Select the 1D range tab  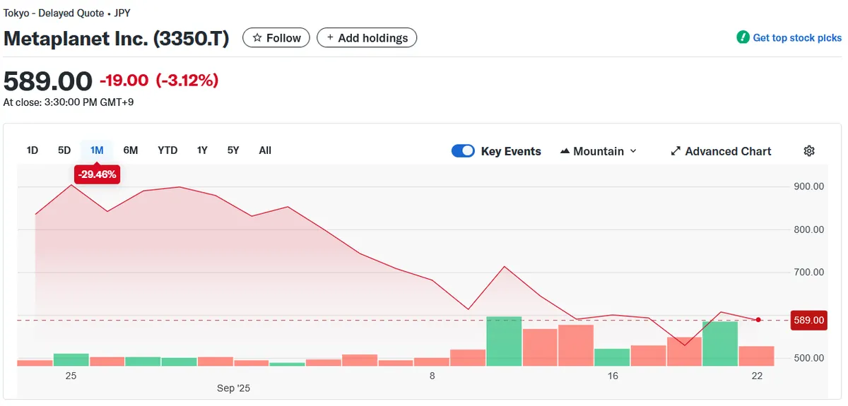click(x=33, y=150)
